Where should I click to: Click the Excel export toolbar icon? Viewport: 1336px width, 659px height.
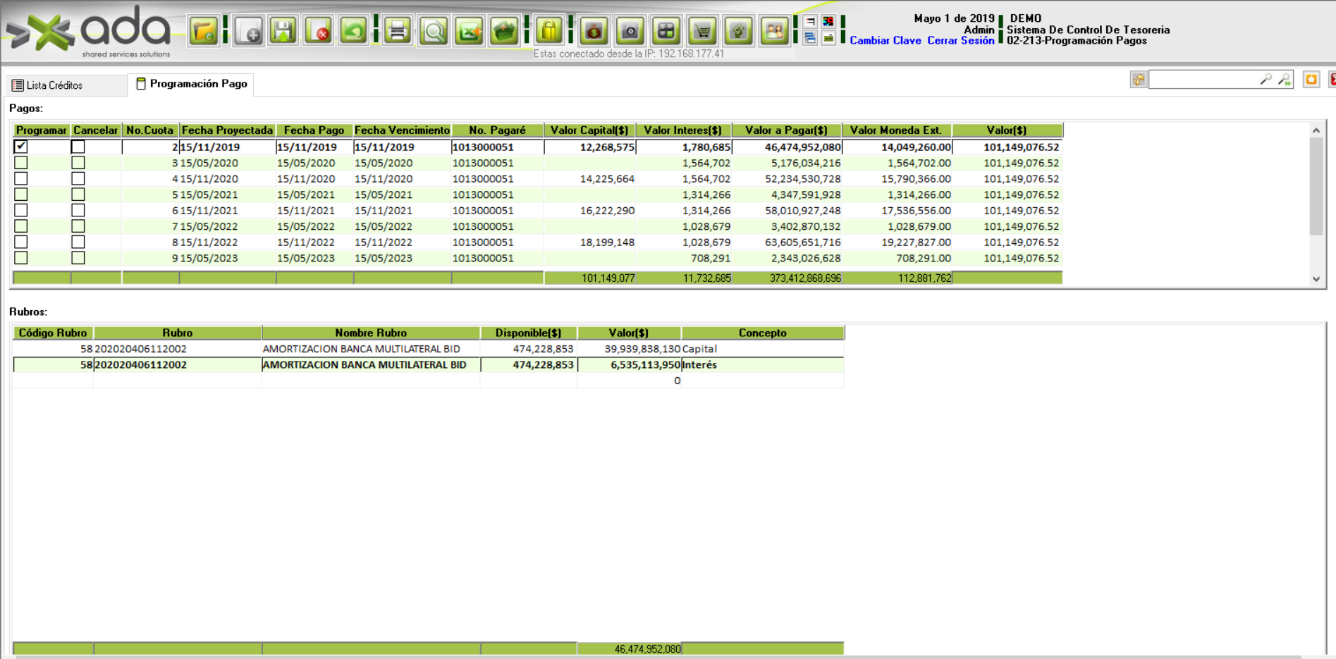(x=469, y=31)
